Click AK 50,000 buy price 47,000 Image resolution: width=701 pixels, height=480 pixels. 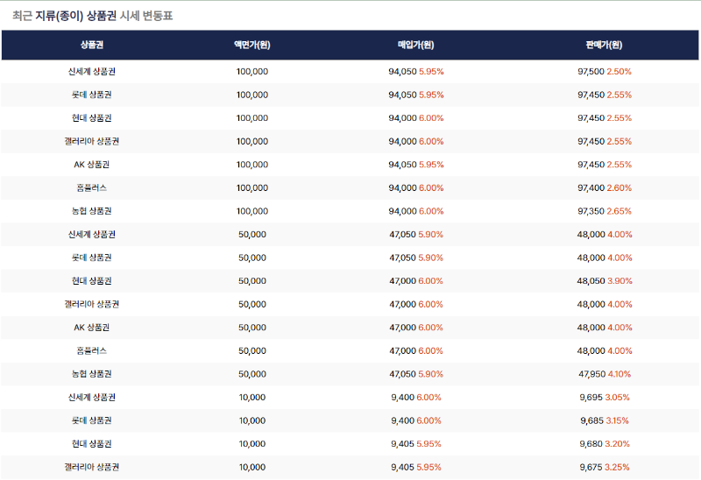pyautogui.click(x=402, y=327)
